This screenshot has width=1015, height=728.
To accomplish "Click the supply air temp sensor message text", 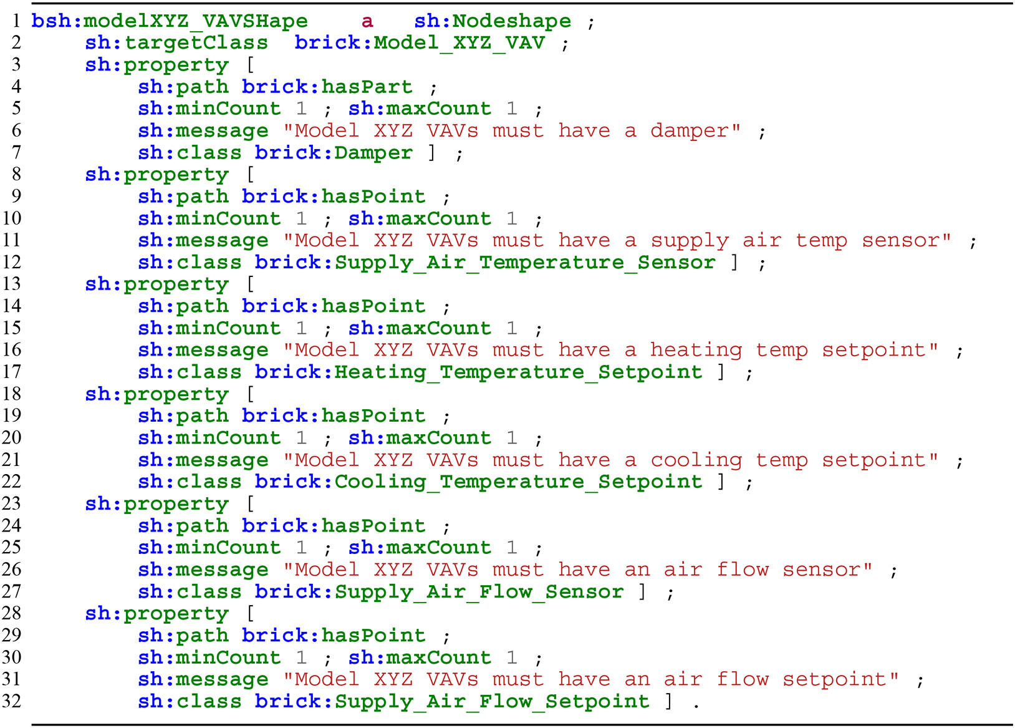I will [617, 241].
